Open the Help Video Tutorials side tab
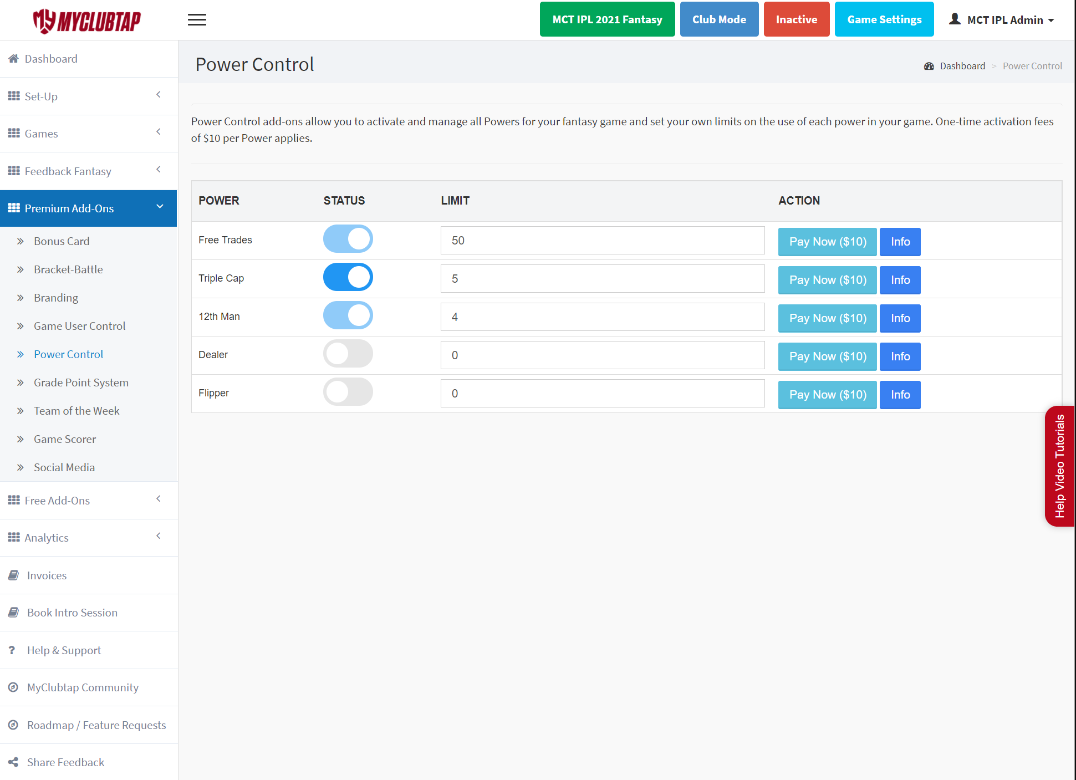The height and width of the screenshot is (780, 1076). coord(1059,466)
